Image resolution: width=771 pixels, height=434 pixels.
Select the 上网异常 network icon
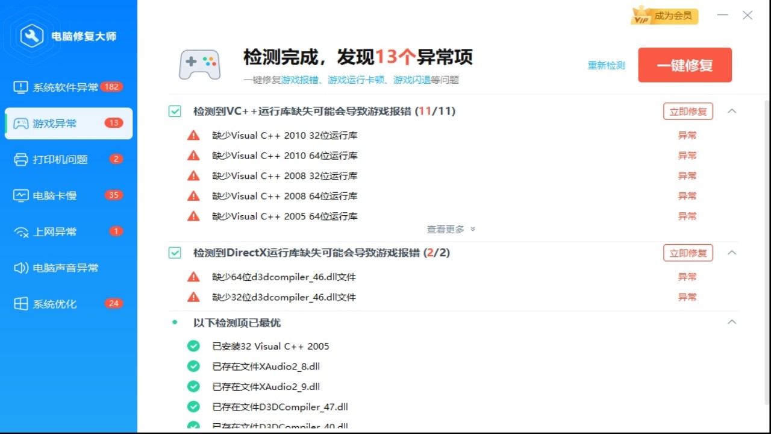(x=20, y=231)
